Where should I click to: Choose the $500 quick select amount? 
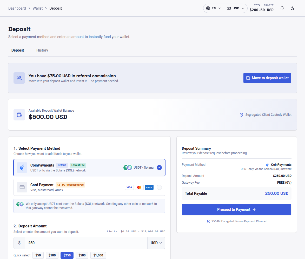point(82,255)
